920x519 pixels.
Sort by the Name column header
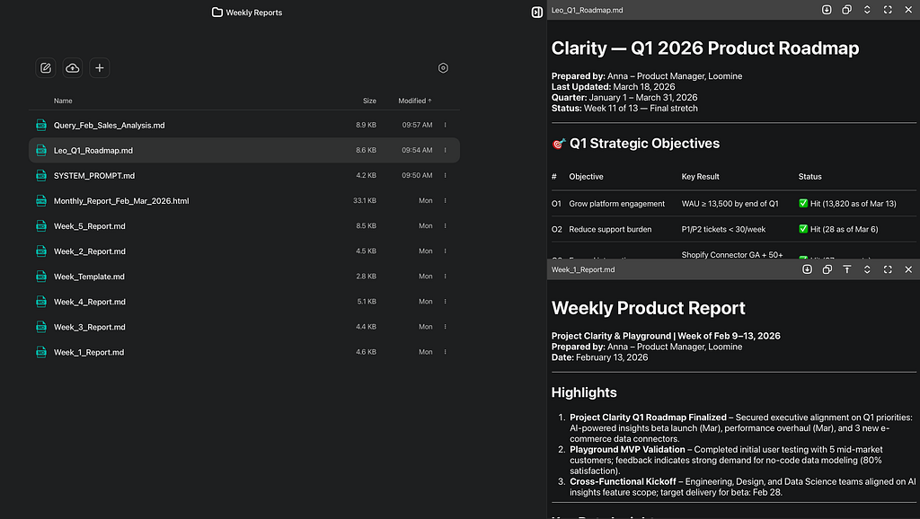[x=63, y=101]
